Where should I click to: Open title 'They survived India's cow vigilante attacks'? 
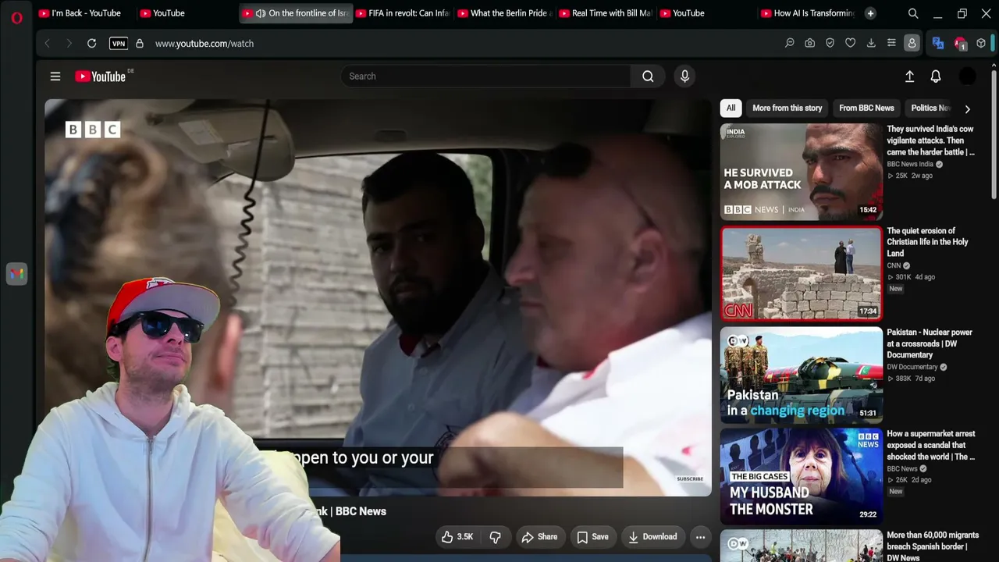click(x=930, y=140)
